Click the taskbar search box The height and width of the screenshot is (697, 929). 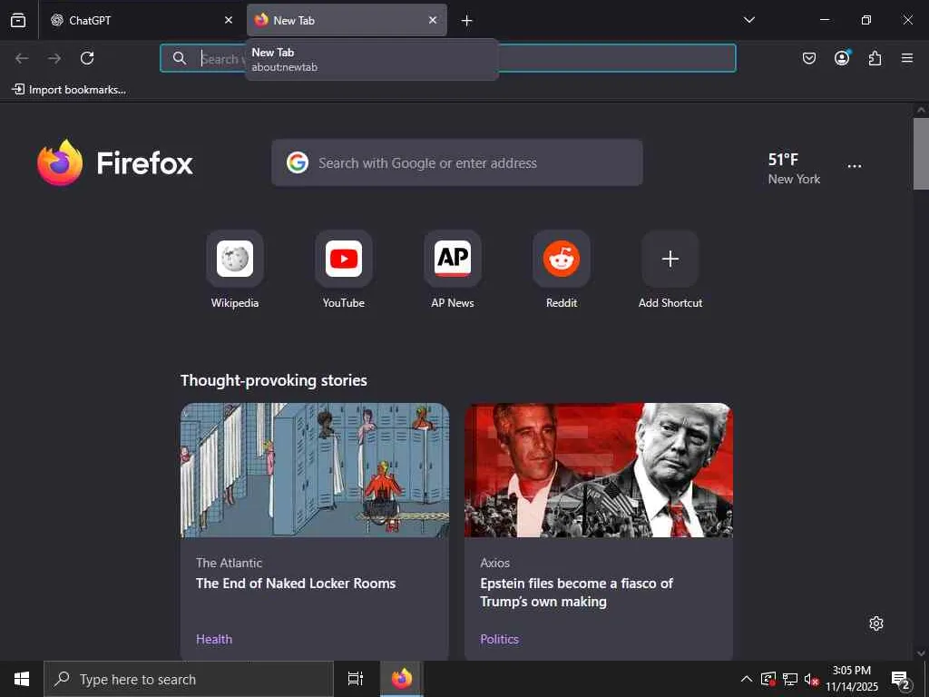pyautogui.click(x=189, y=679)
